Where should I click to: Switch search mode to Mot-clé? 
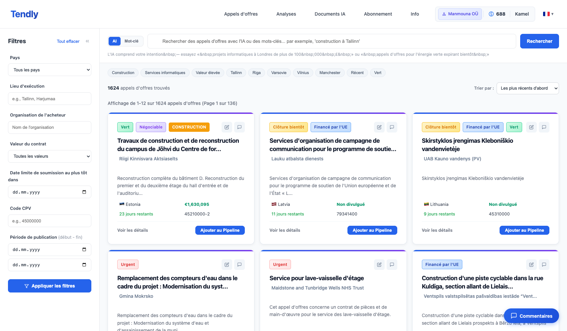(132, 41)
